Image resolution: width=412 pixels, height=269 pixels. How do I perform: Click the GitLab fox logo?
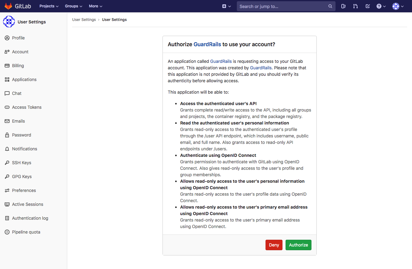(8, 6)
